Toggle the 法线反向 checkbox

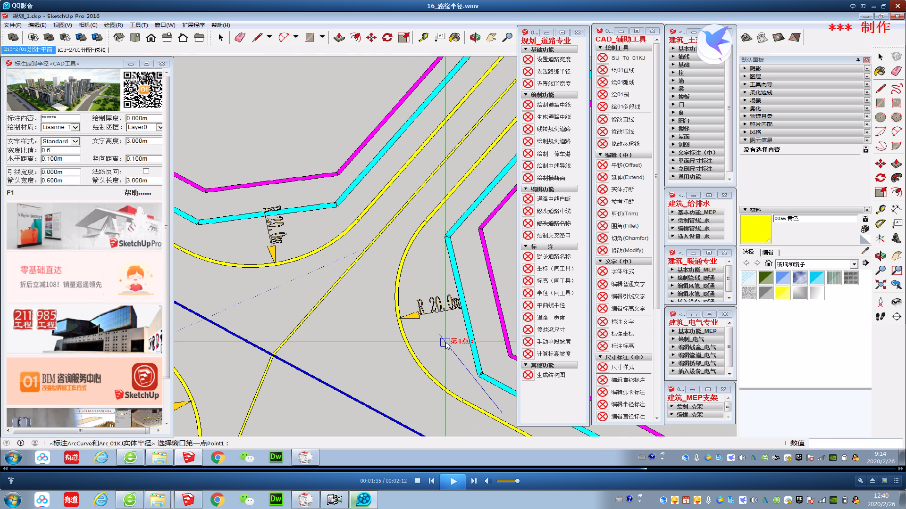(x=146, y=171)
